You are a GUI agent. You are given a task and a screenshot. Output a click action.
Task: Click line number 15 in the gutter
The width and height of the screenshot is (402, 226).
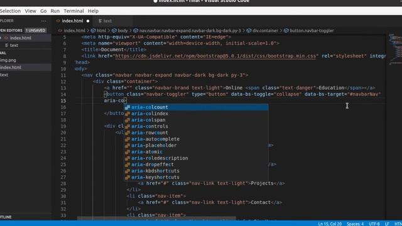click(63, 100)
